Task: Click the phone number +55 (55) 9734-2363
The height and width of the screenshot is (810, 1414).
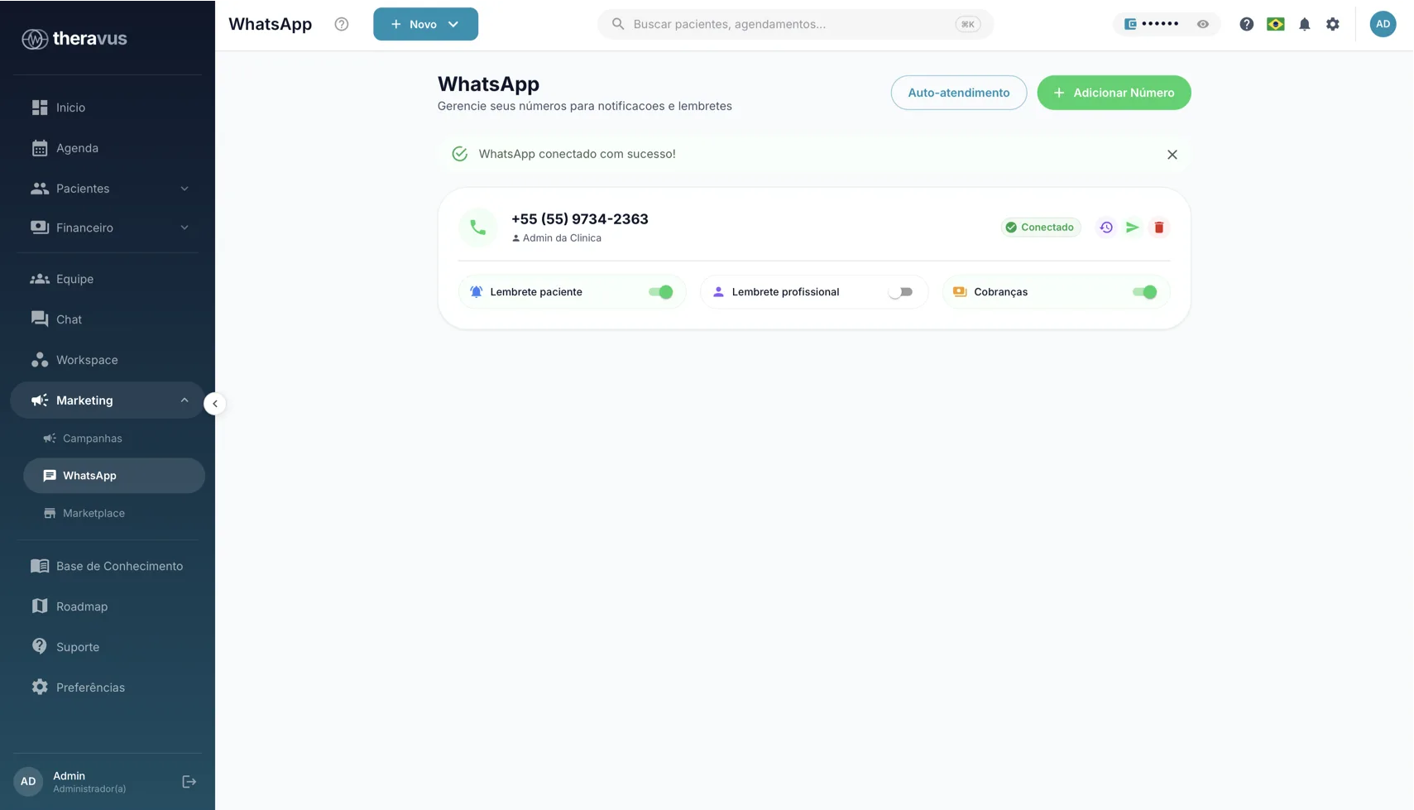Action: [x=579, y=219]
